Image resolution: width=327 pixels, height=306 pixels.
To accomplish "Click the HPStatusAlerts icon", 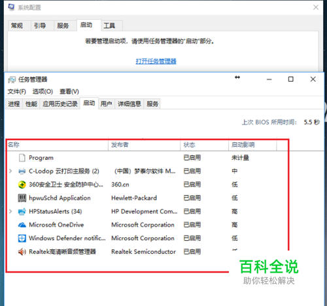I will (22, 211).
